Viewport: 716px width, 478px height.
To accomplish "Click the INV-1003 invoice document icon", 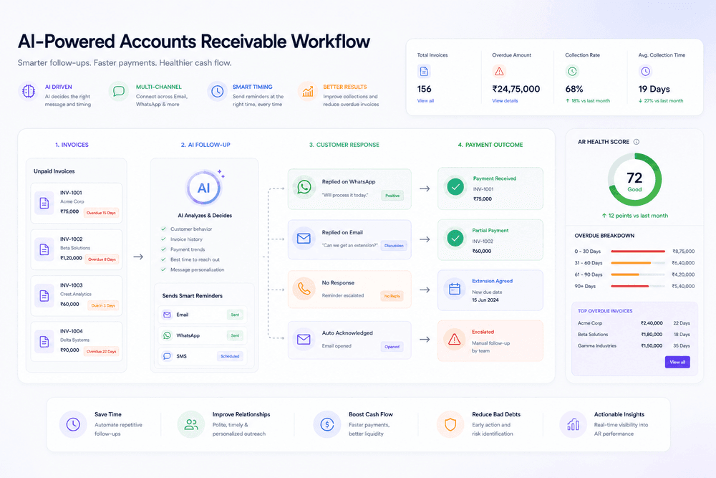I will pyautogui.click(x=44, y=295).
